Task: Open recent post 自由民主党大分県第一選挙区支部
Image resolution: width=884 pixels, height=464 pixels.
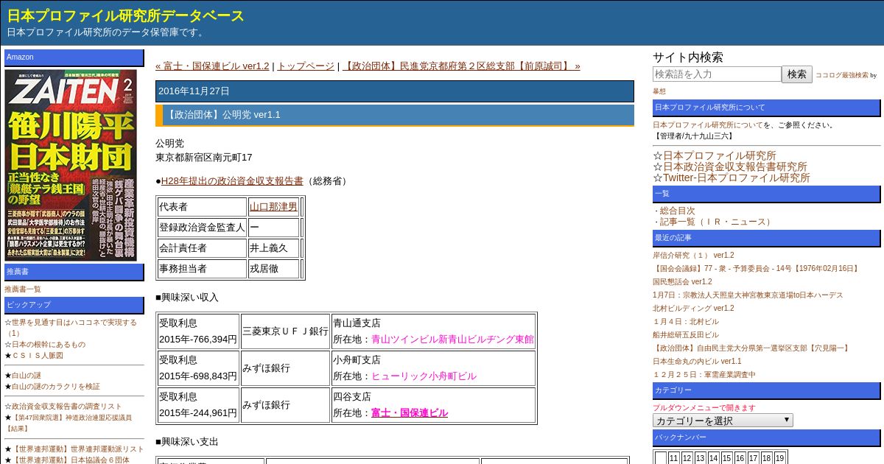Action: coord(751,348)
